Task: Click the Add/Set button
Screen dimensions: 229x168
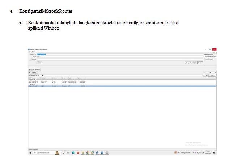Action: coord(39,63)
